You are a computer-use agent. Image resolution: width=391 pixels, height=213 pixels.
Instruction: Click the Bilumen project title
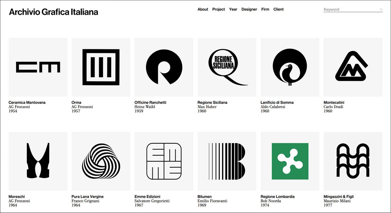pyautogui.click(x=205, y=197)
